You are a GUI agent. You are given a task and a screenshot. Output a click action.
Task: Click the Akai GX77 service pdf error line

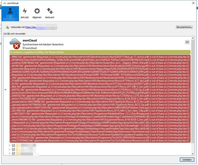pyautogui.click(x=100, y=57)
